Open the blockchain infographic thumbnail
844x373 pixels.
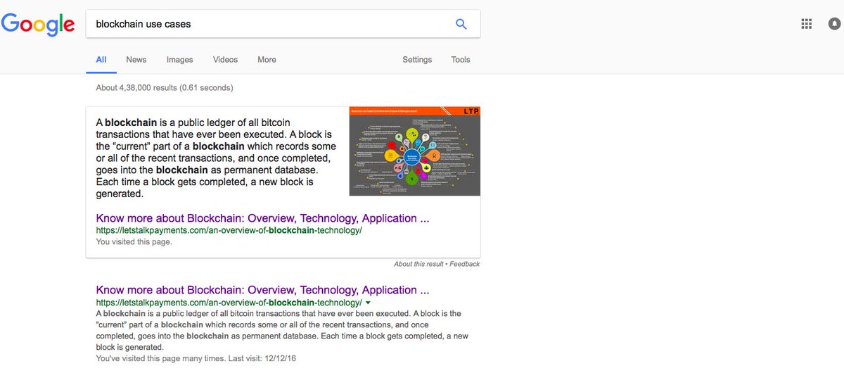[x=415, y=151]
